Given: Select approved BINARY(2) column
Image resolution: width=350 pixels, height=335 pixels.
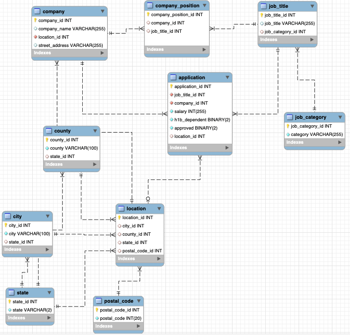Looking at the screenshot, I should (200, 128).
